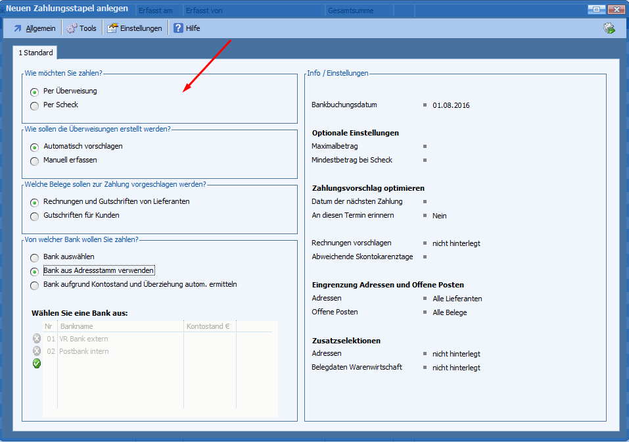Image resolution: width=629 pixels, height=442 pixels.
Task: Click green checkmark icon in bank list
Action: (x=37, y=364)
